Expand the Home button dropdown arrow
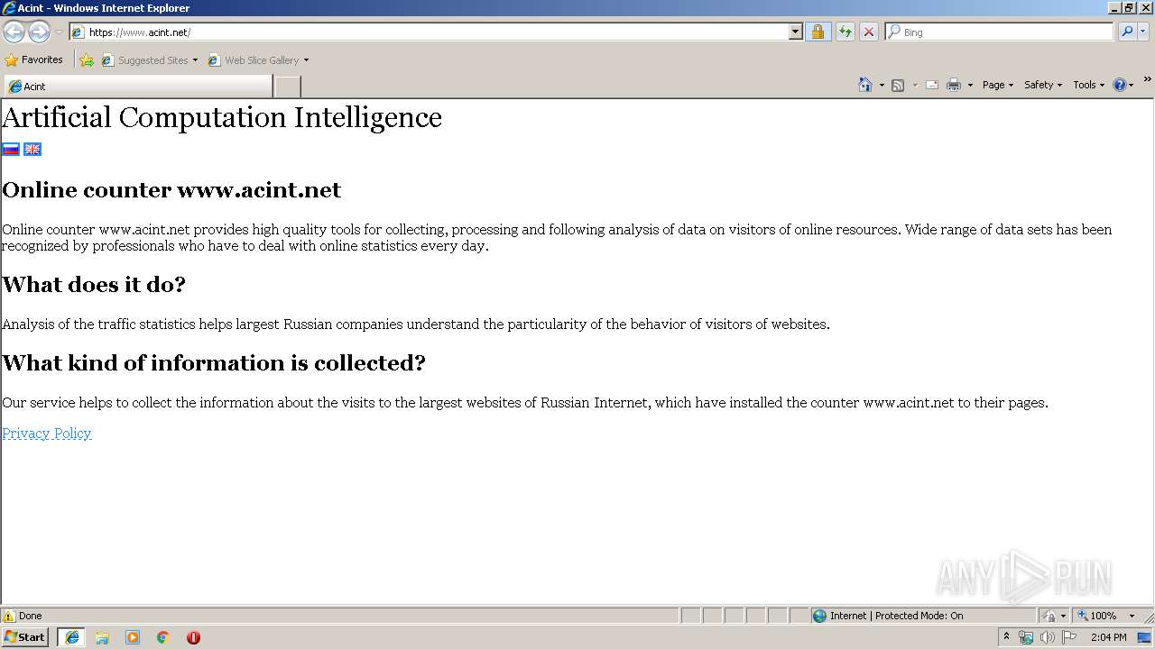Image resolution: width=1155 pixels, height=649 pixels. coord(882,85)
